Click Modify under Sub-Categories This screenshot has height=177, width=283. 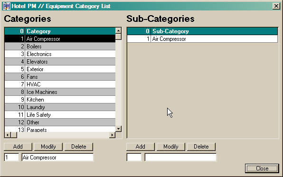tap(171, 147)
